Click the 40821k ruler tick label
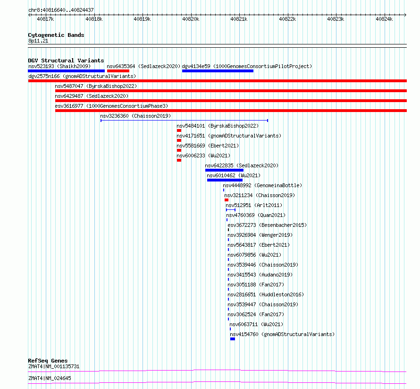 coord(239,19)
